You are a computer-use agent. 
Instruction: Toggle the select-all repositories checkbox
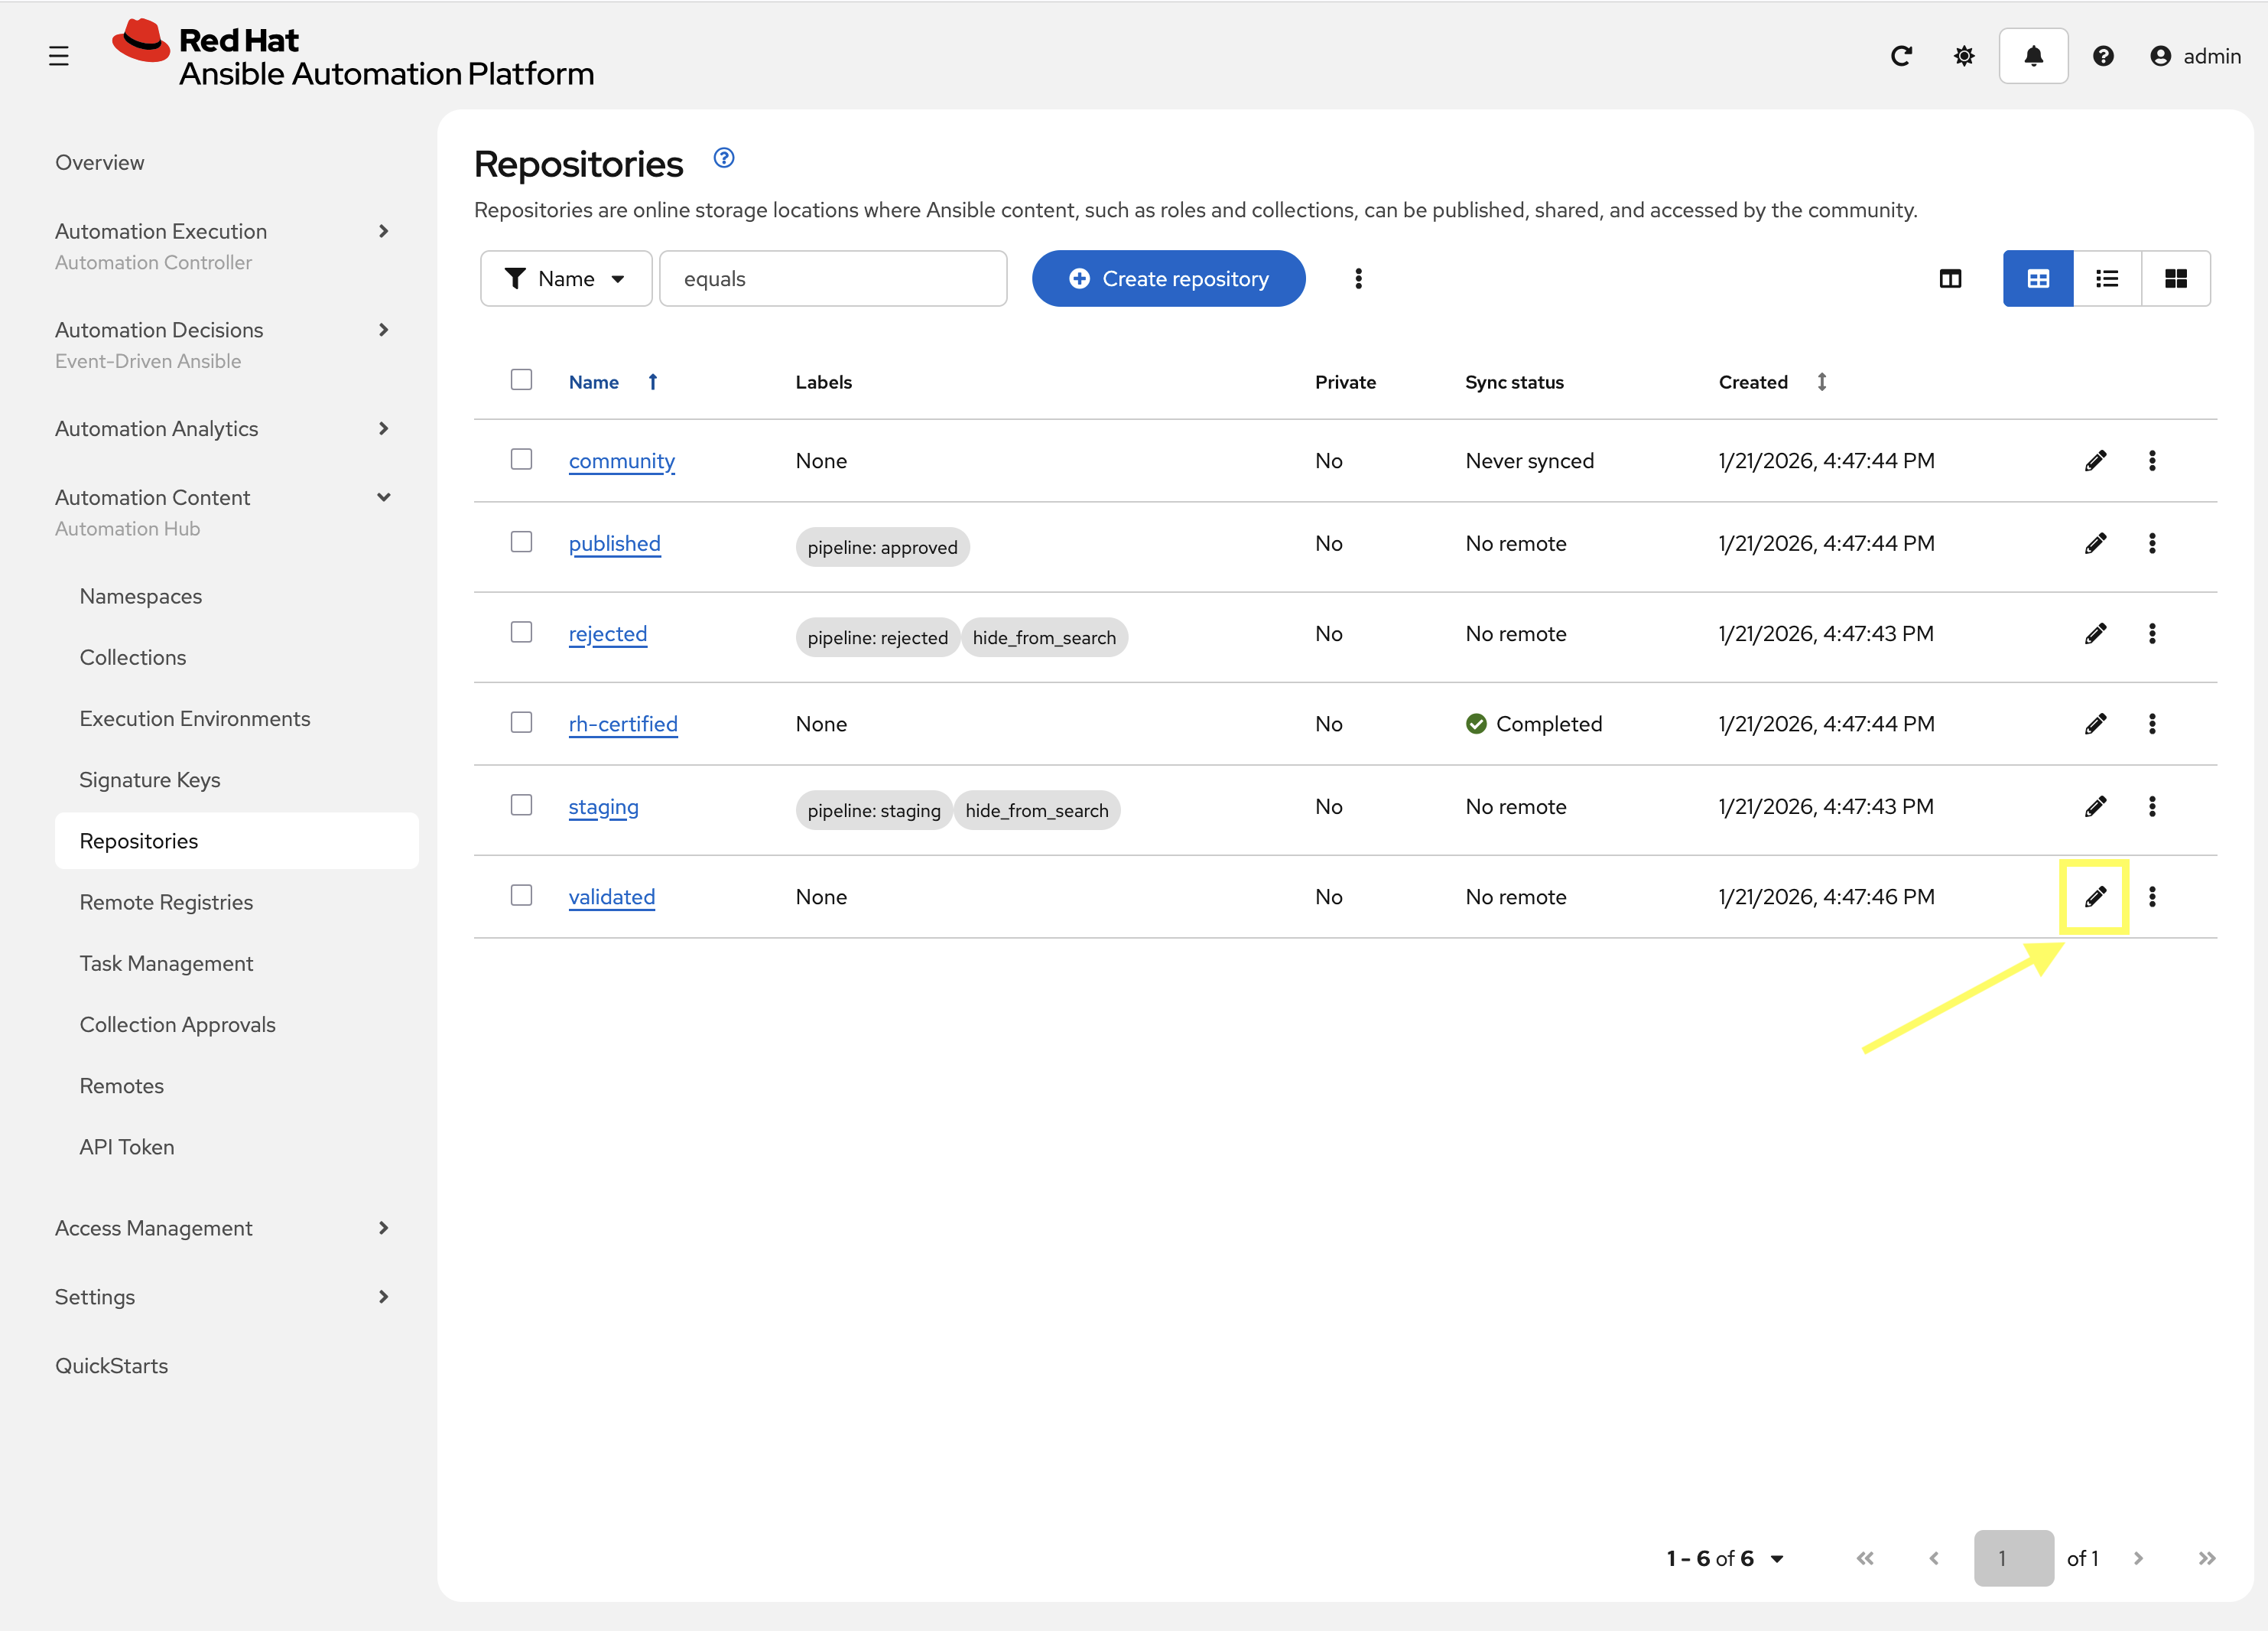tap(521, 379)
